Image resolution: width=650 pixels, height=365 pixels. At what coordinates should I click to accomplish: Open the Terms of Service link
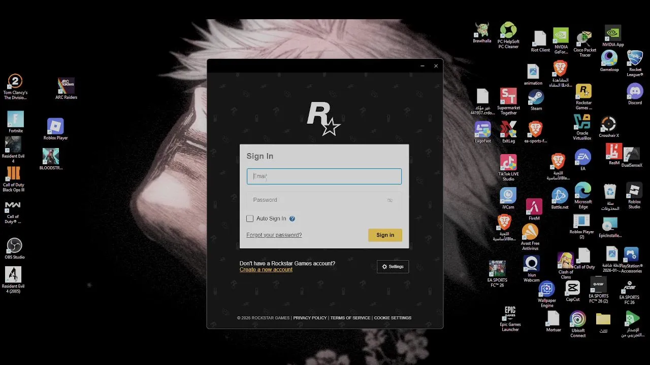pos(350,318)
